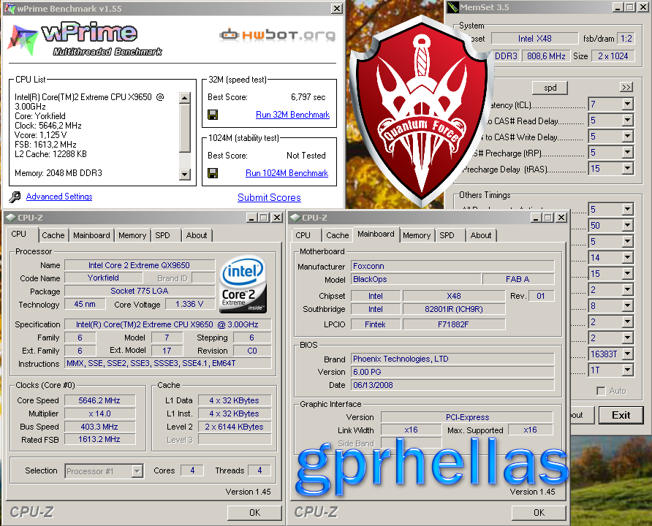Open the MemSet dropdown showing 8
Screen dimensions: 652x526
[x=628, y=306]
